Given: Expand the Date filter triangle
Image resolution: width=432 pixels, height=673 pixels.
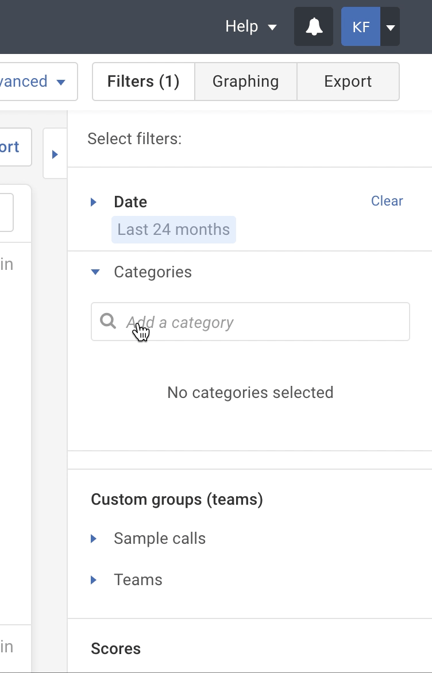Looking at the screenshot, I should click(94, 202).
